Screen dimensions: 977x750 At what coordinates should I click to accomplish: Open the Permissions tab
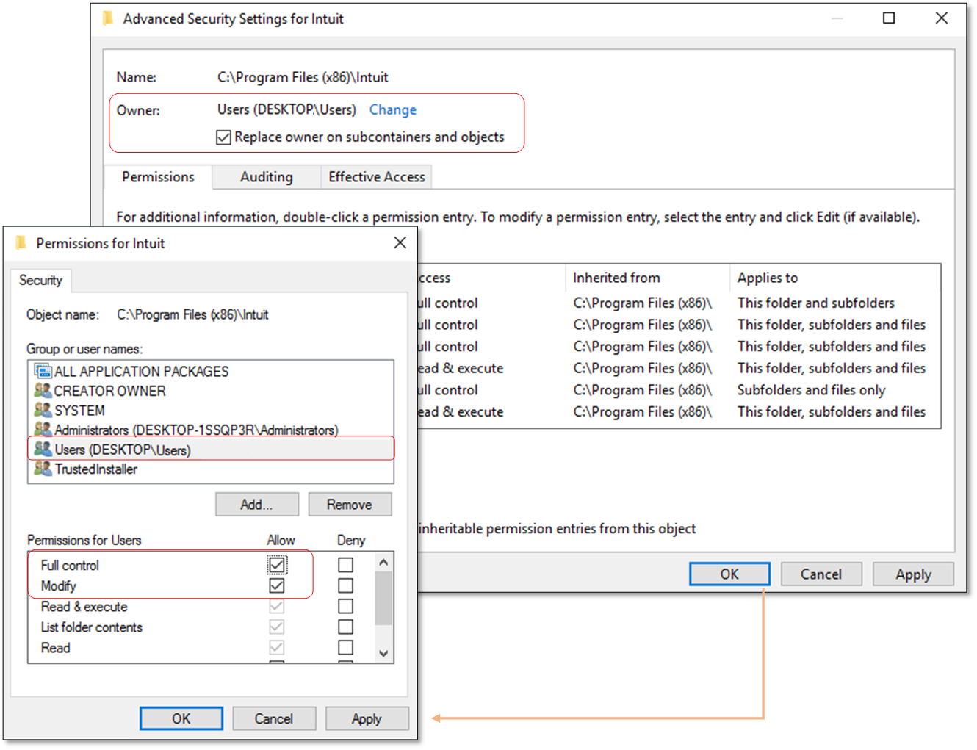[x=158, y=177]
